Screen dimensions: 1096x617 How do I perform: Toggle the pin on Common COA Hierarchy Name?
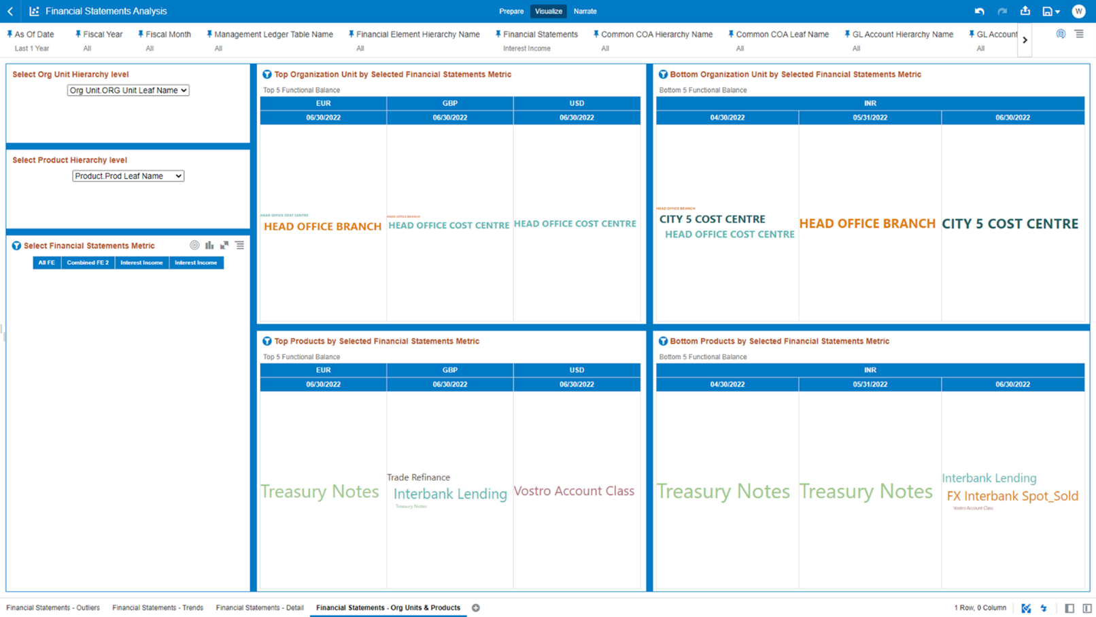coord(596,34)
